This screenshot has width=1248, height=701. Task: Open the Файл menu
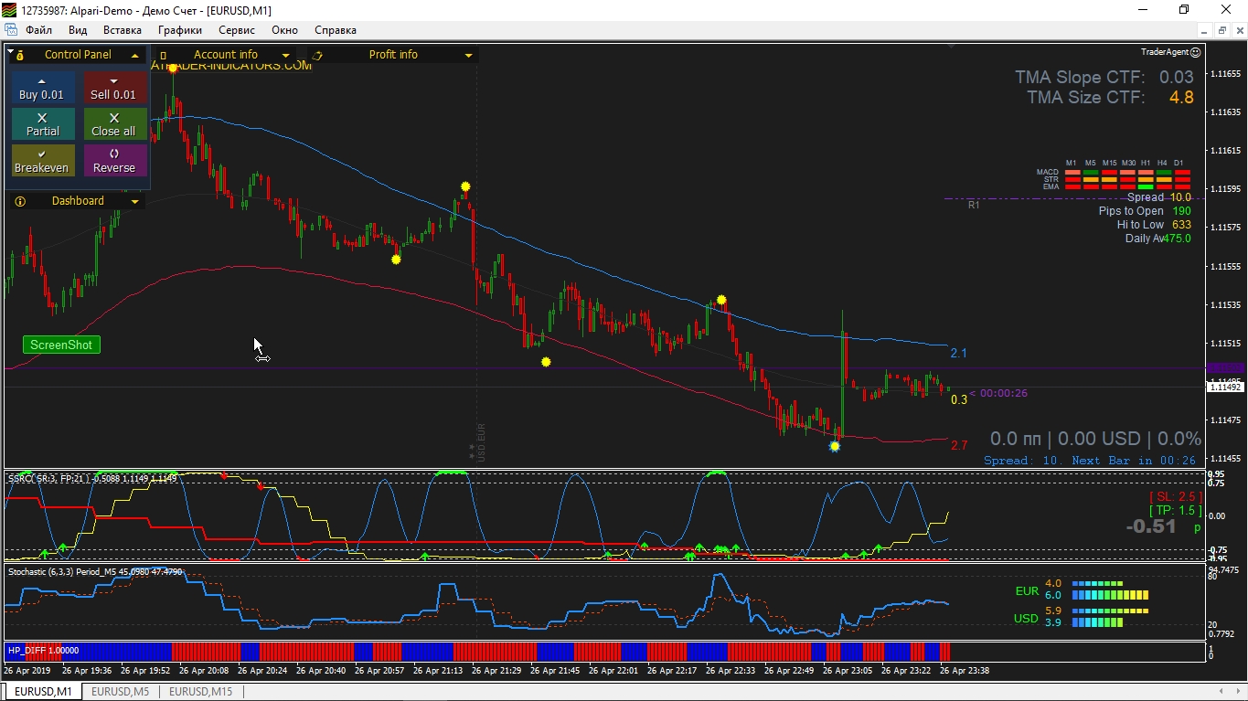pos(38,30)
